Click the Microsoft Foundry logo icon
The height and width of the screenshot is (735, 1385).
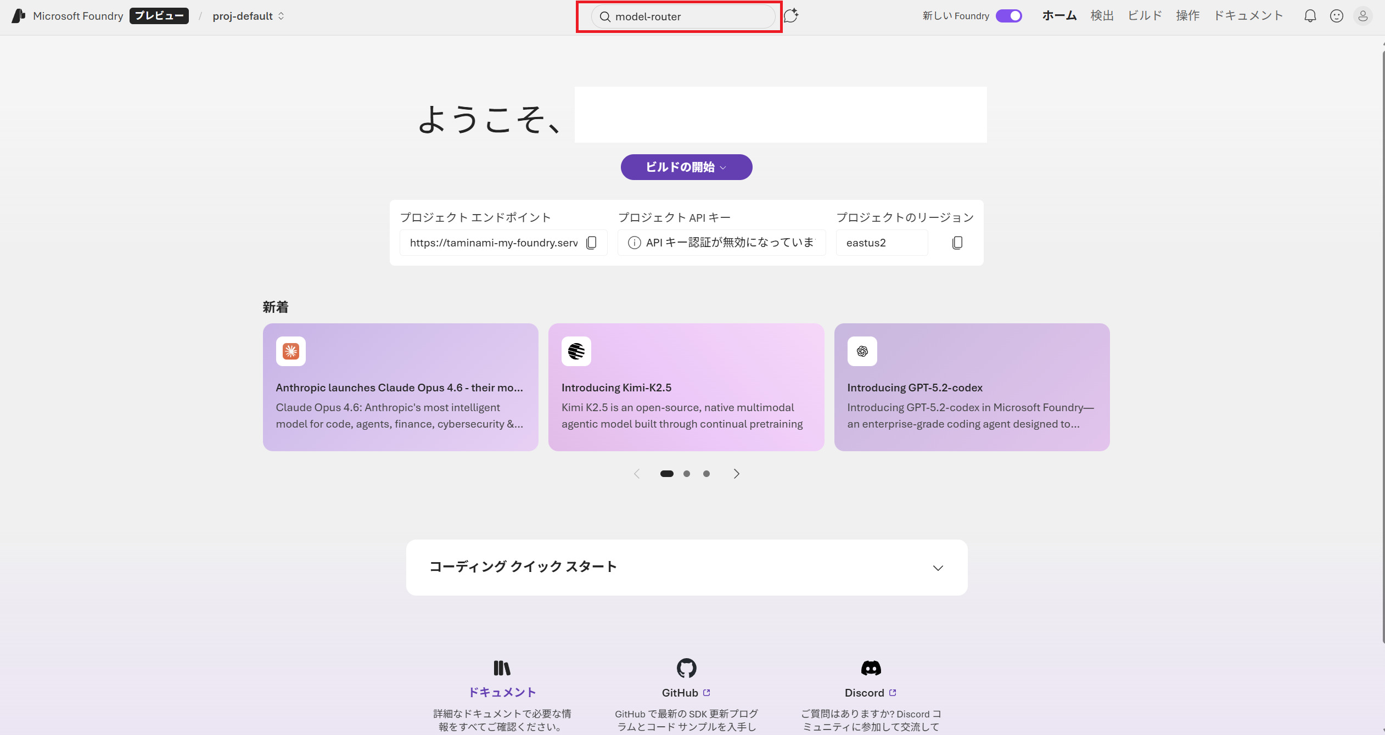click(18, 16)
